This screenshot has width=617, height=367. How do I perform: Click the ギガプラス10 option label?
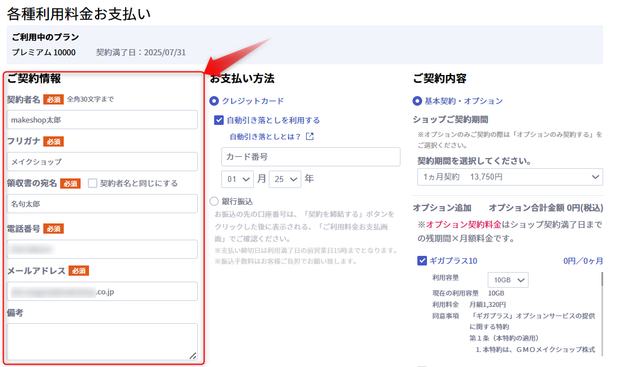[x=453, y=261]
